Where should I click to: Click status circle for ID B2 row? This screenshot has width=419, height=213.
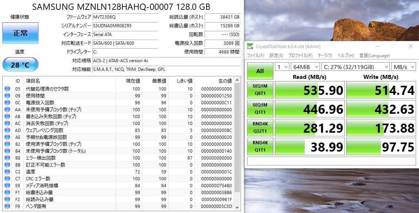7,144
